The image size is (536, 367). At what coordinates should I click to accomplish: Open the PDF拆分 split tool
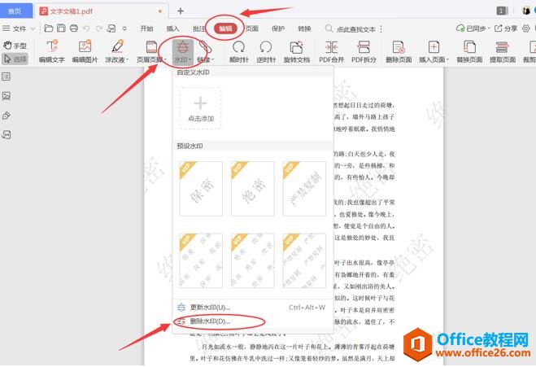[x=364, y=51]
